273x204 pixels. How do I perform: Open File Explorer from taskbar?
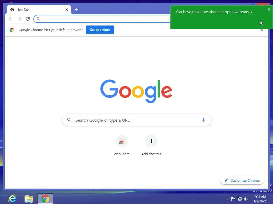(x=29, y=199)
